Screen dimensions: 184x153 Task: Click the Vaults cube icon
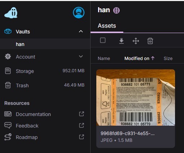[8, 31]
